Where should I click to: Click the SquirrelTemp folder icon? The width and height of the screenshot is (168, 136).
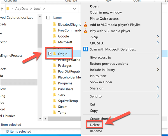tap(55, 100)
